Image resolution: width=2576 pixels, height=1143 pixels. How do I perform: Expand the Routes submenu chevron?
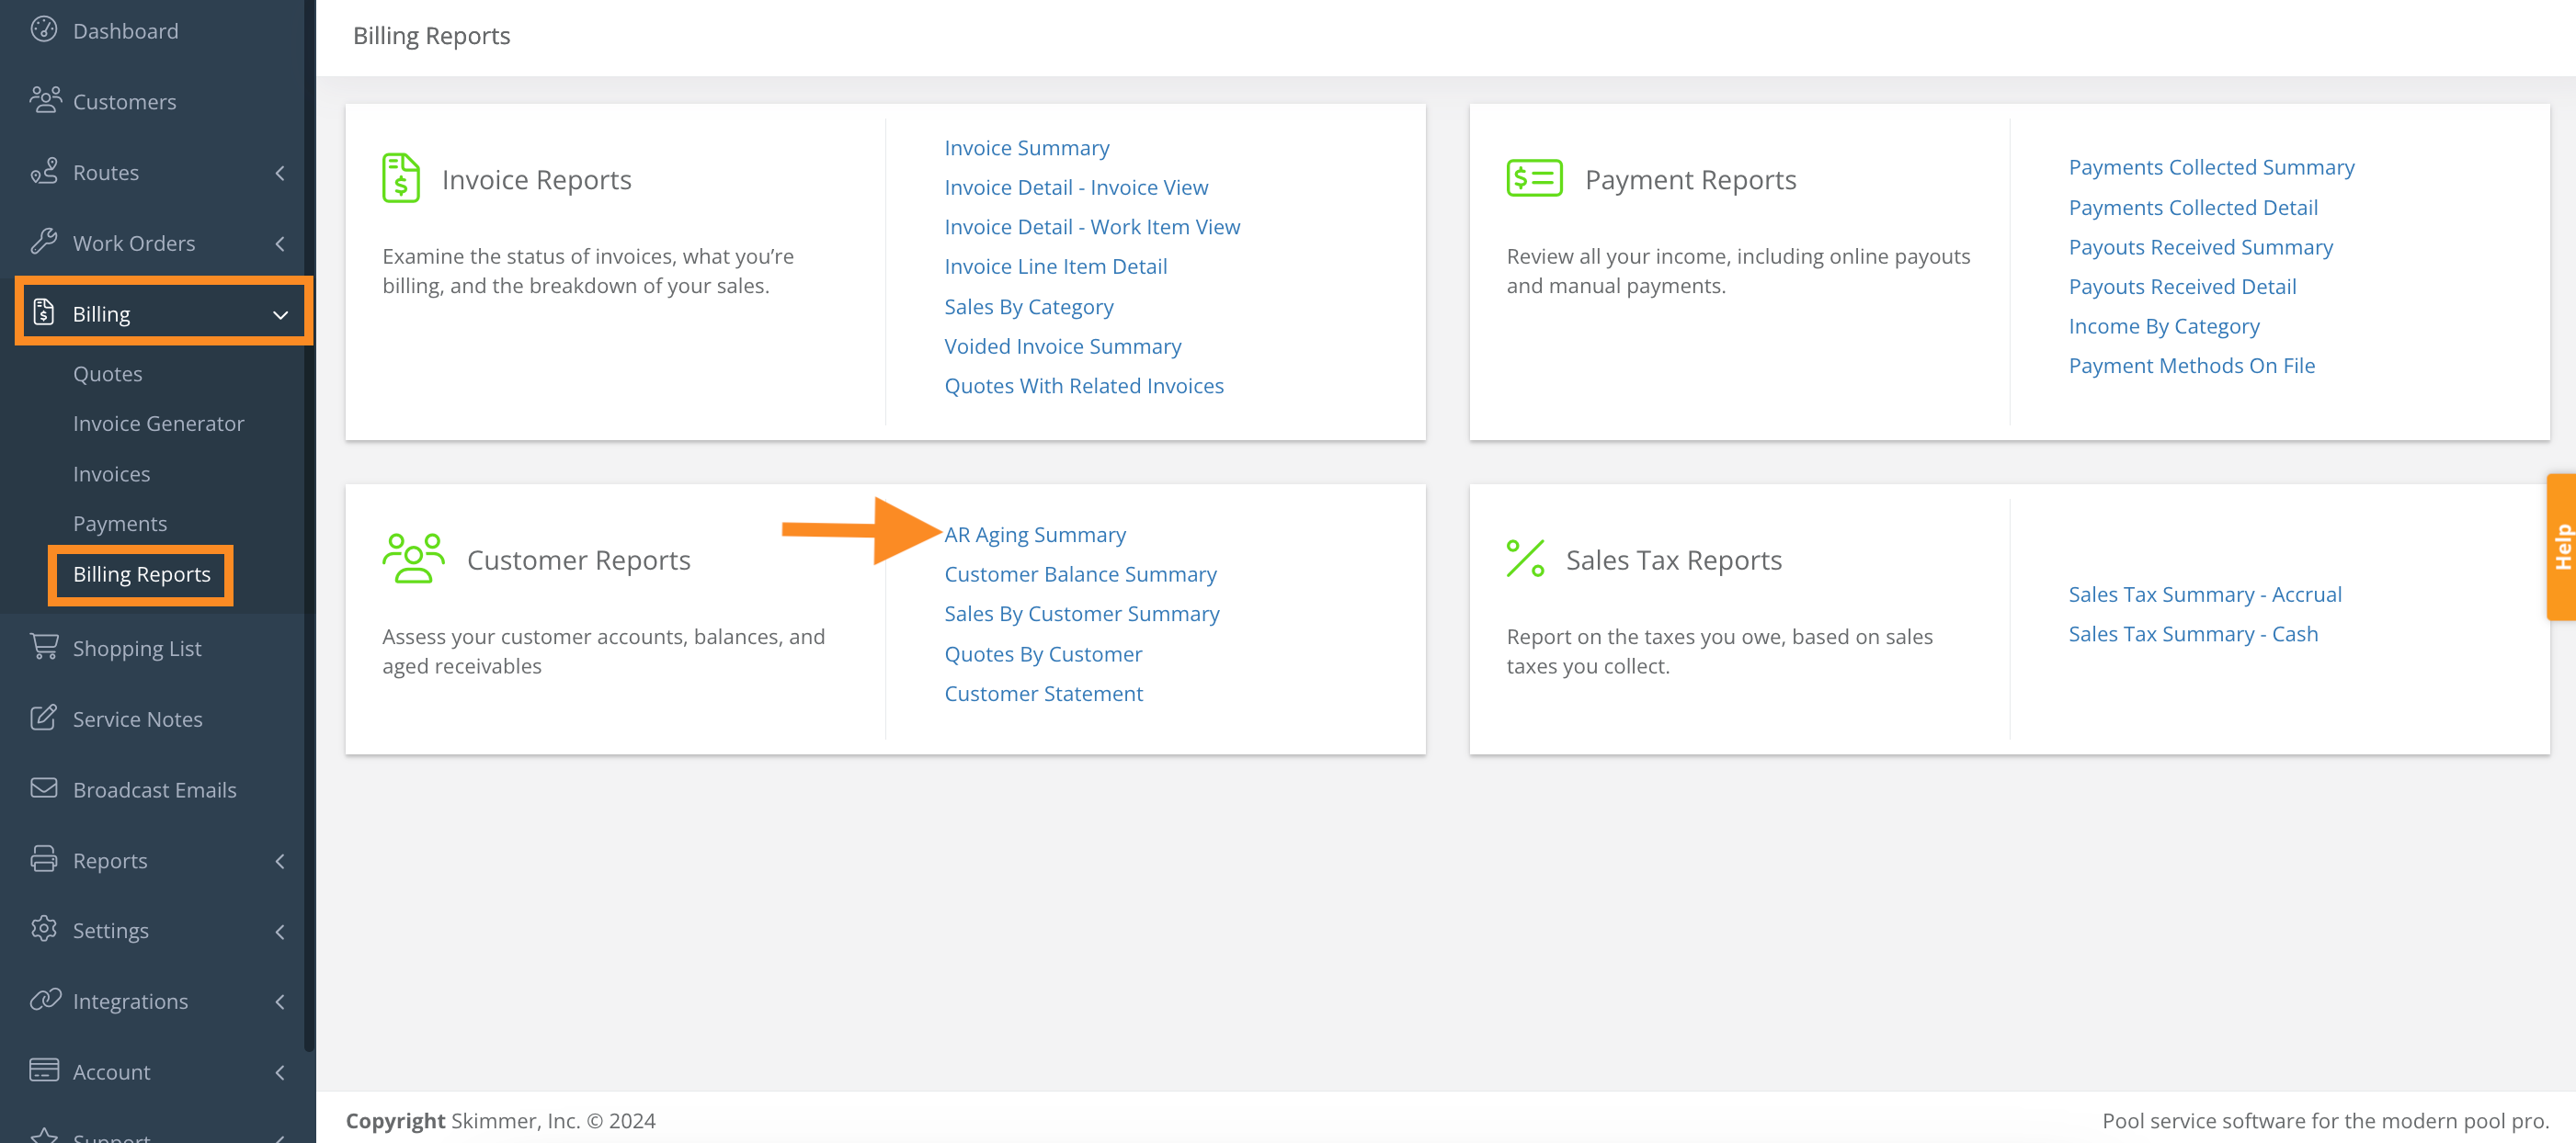point(280,172)
